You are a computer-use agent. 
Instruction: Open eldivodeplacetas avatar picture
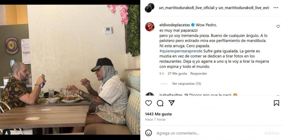pos(150,27)
